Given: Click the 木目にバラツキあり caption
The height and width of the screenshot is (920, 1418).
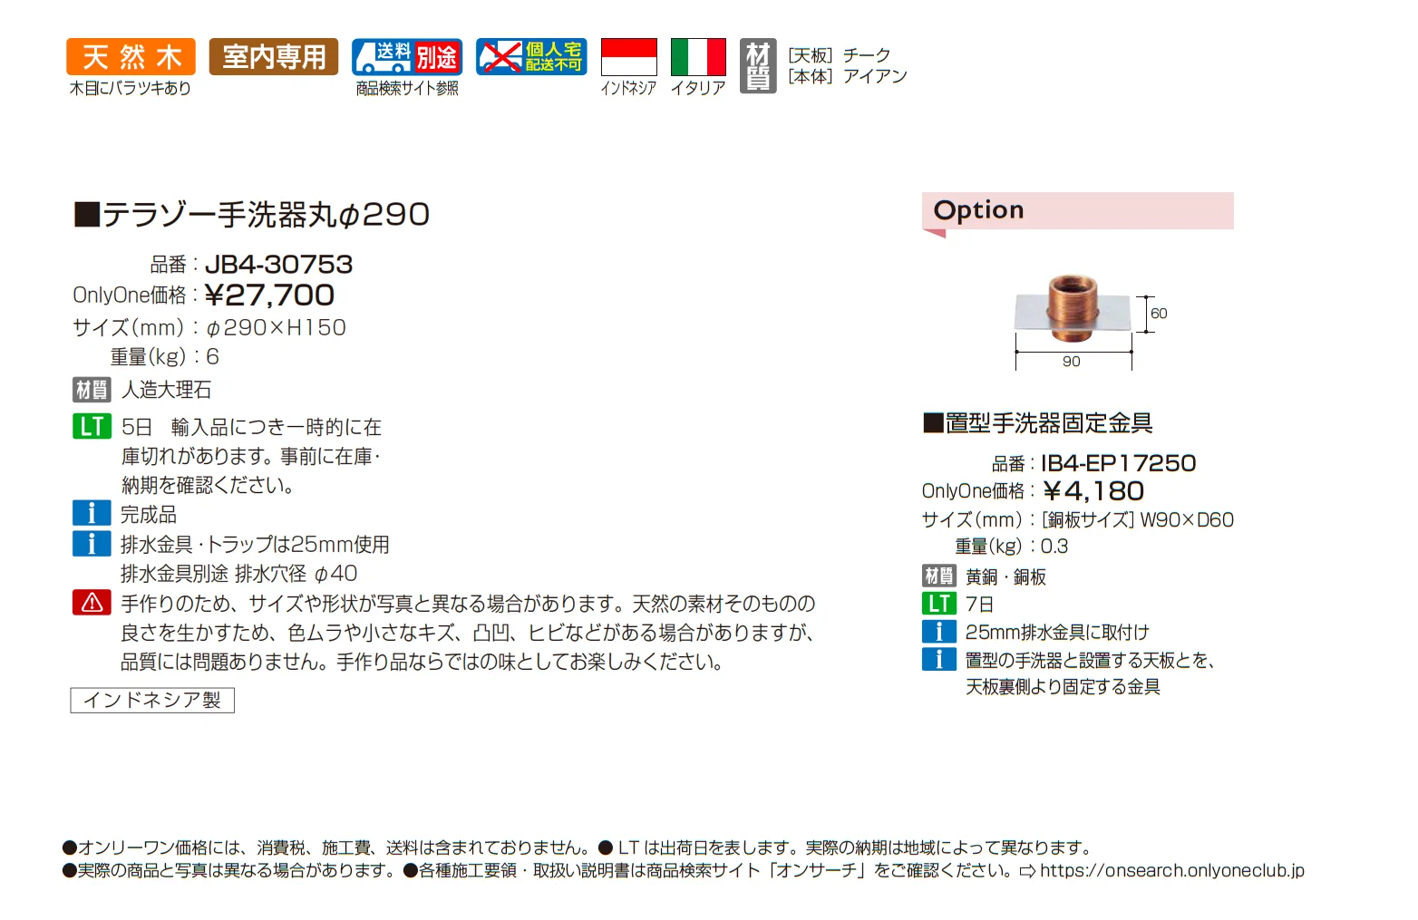Looking at the screenshot, I should [131, 88].
